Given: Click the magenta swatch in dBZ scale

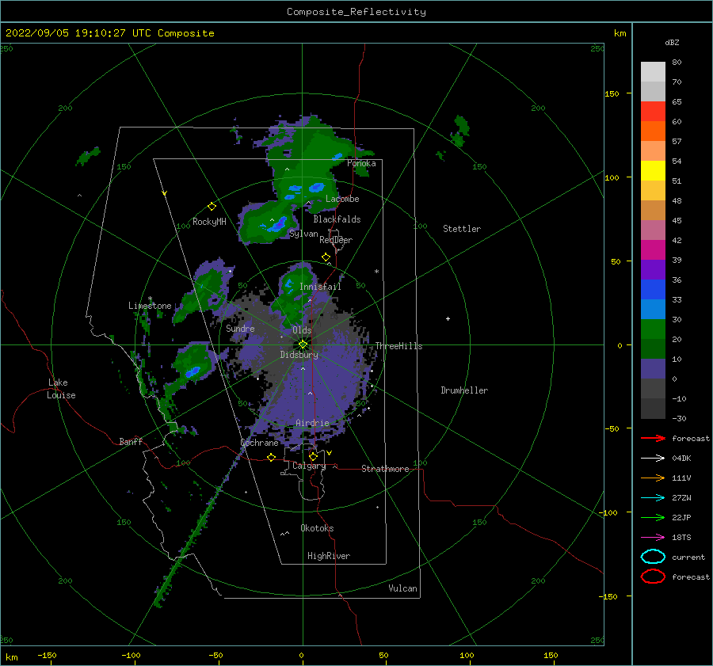Looking at the screenshot, I should click(653, 250).
